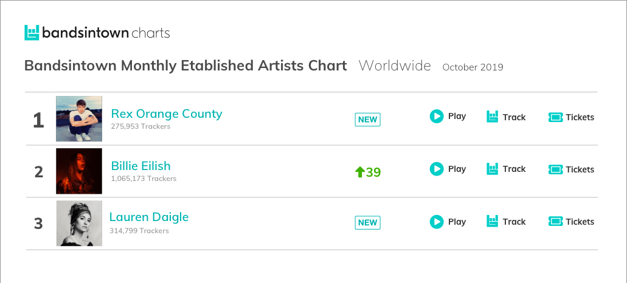Open Lauren Daigle artist link
Image resolution: width=627 pixels, height=283 pixels.
click(x=149, y=217)
